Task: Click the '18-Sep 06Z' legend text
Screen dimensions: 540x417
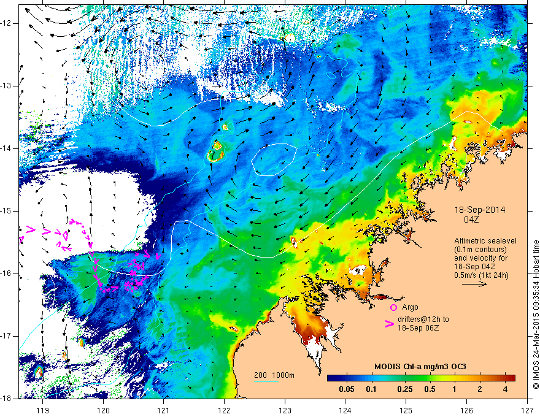Action: pyautogui.click(x=418, y=328)
